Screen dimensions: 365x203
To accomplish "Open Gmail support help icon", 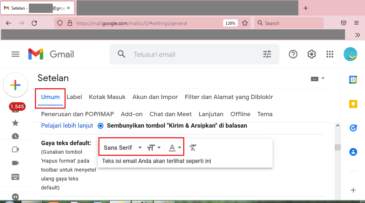I will 293,54.
